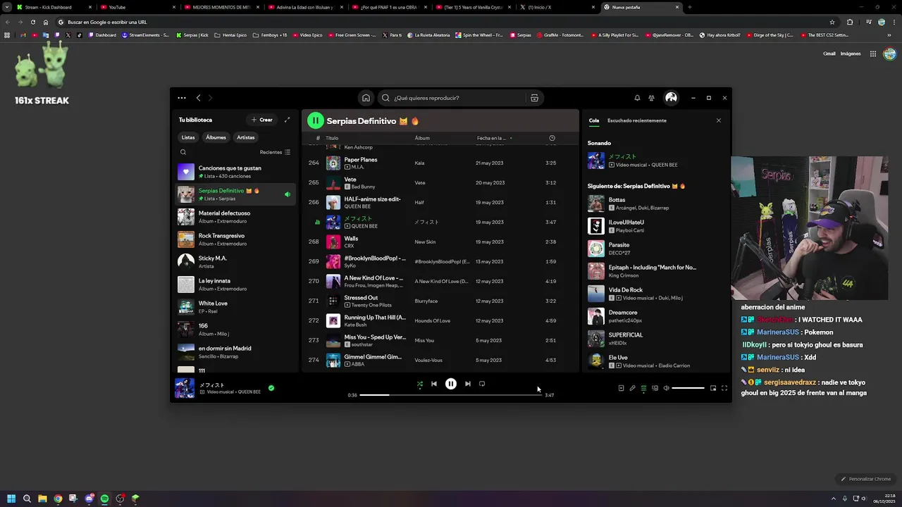
Task: Toggle repeat mode
Action: [482, 384]
